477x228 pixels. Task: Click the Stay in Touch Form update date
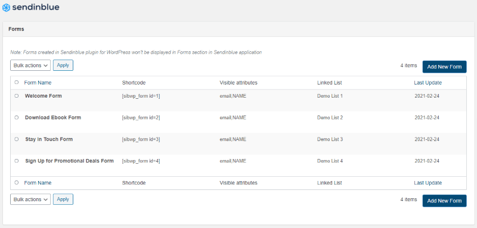pos(427,139)
